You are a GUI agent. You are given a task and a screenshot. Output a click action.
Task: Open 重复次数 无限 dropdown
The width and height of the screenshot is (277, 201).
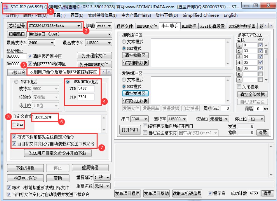pos(102,186)
